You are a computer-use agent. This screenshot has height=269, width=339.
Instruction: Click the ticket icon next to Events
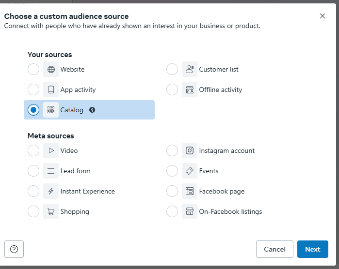(x=190, y=171)
